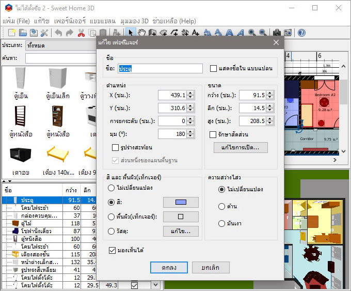Select the สี: radio button
Image resolution: width=351 pixels, height=291 pixels.
(x=111, y=202)
